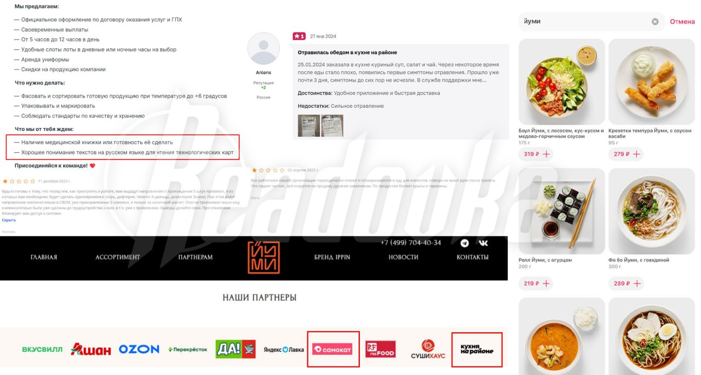Open the Партнерам menu item
This screenshot has width=701, height=375.
tap(196, 257)
